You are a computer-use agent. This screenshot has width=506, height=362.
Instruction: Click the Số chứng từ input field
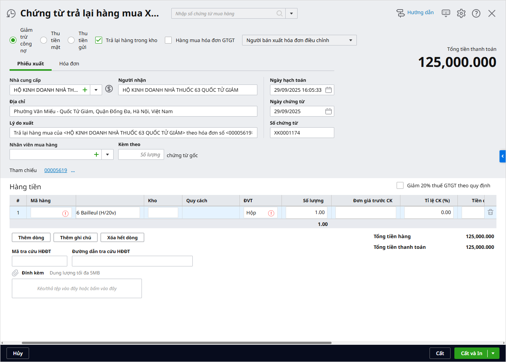pyautogui.click(x=302, y=133)
